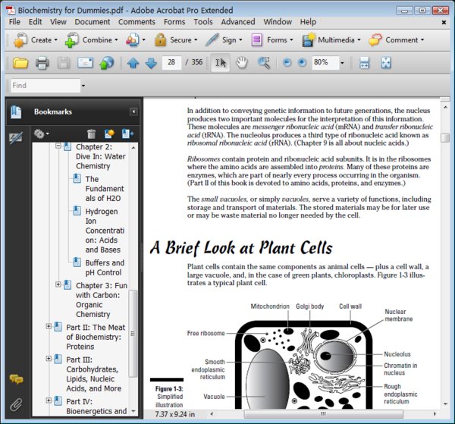Open the Attachments paperclip panel
The image size is (455, 424).
coord(16,404)
